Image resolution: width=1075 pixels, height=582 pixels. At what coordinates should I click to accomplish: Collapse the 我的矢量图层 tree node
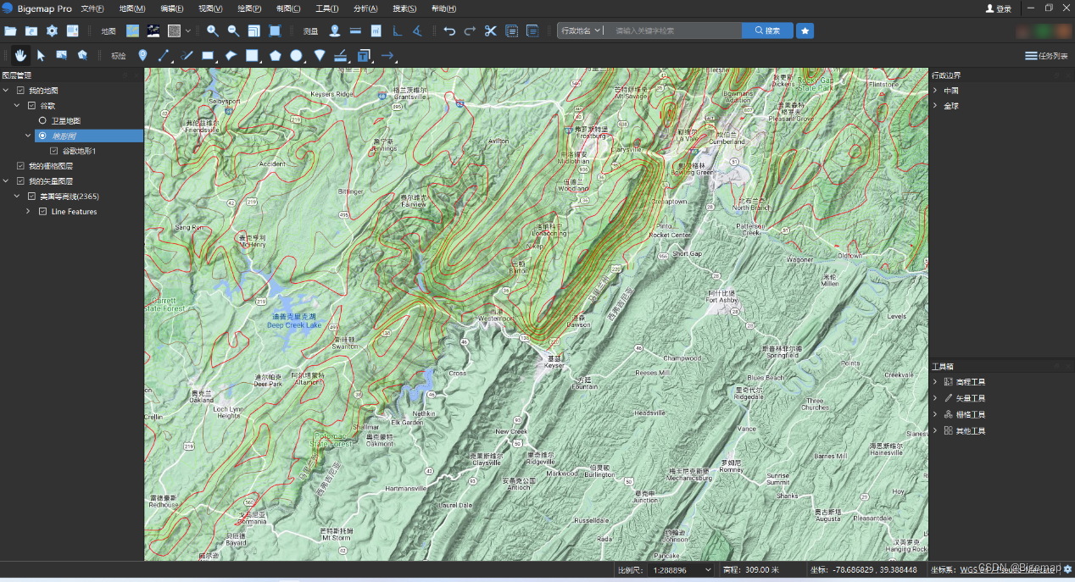click(6, 181)
